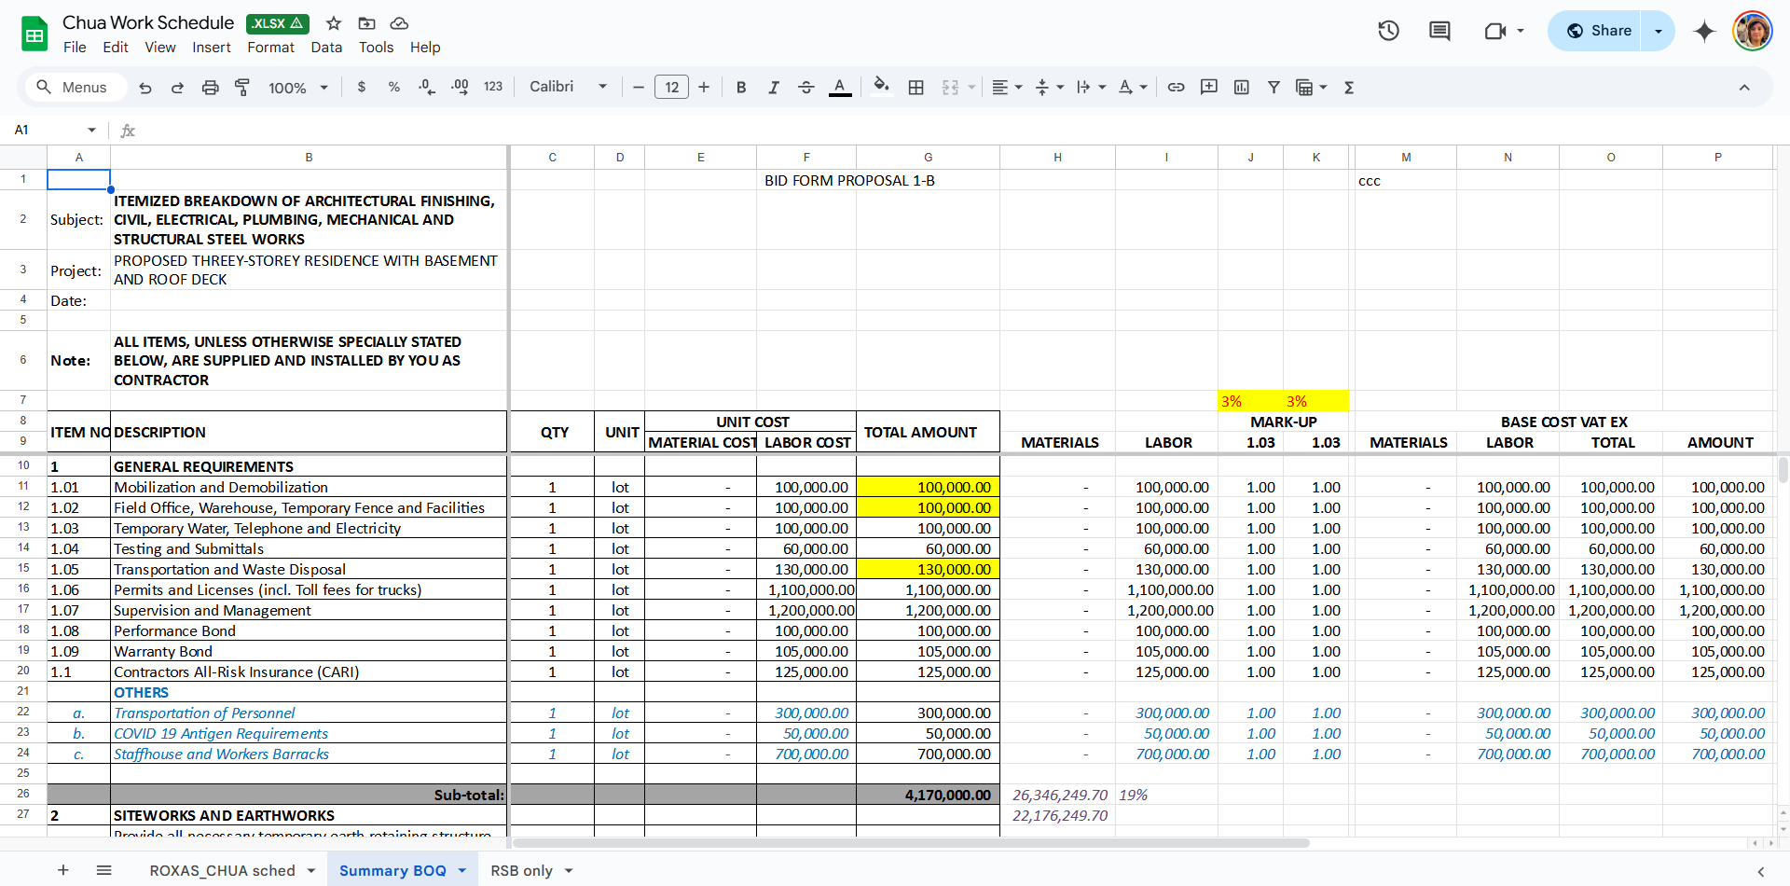Open Summary BOQ tab menu arrow
Viewport: 1790px width, 886px height.
[461, 871]
